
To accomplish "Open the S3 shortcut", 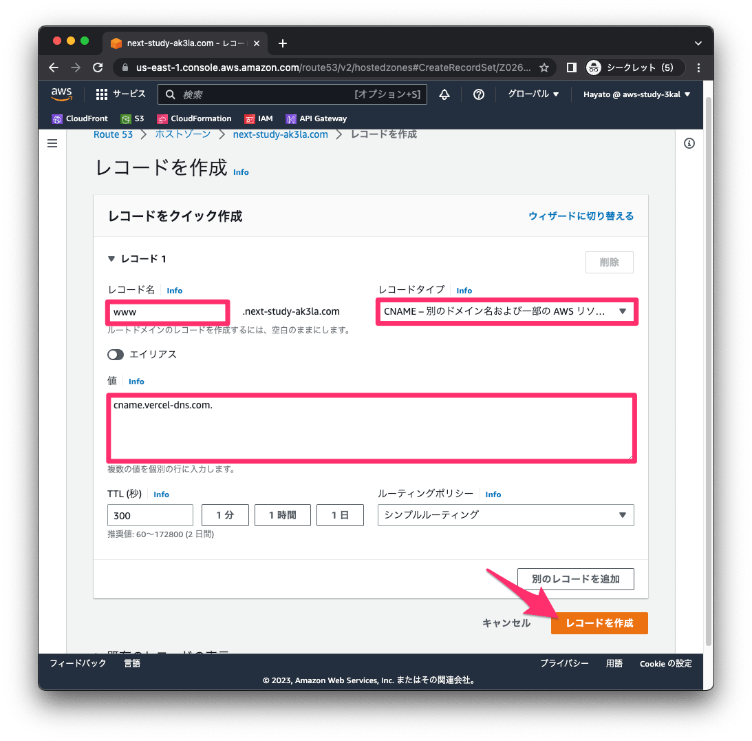I will (132, 118).
